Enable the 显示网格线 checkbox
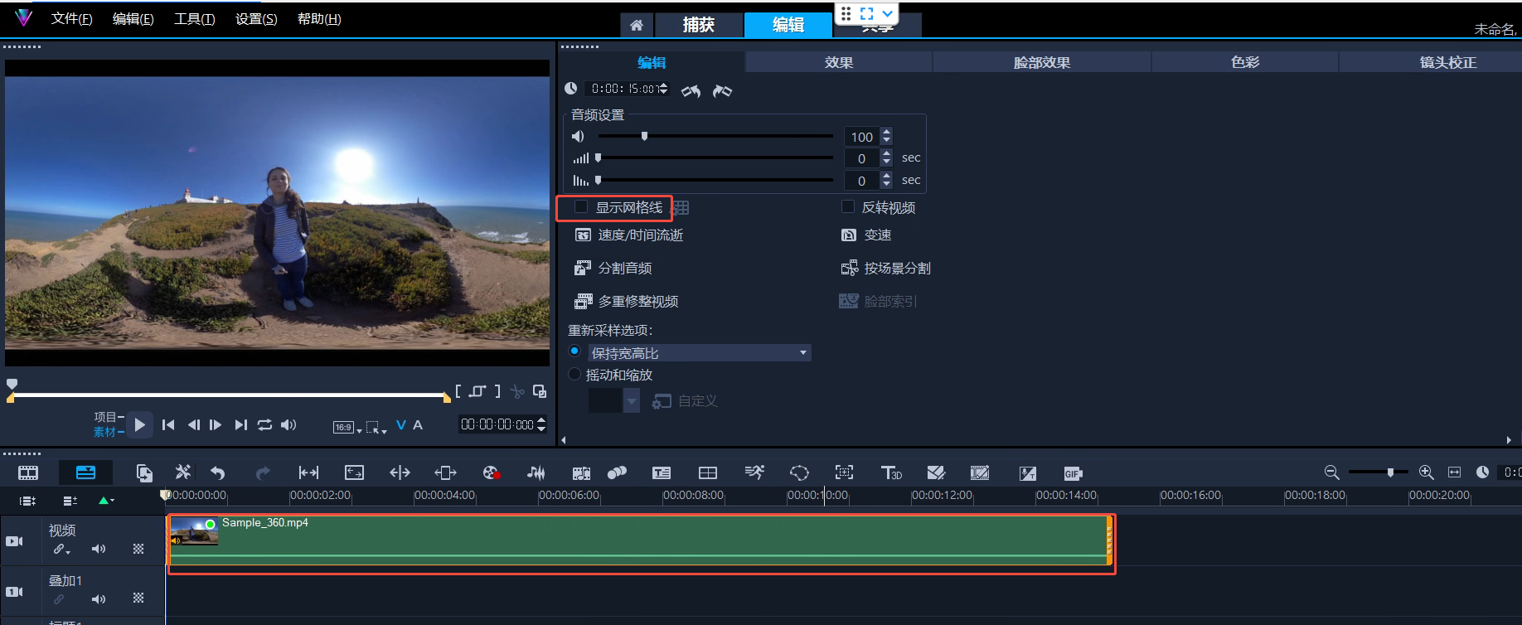 click(x=581, y=206)
